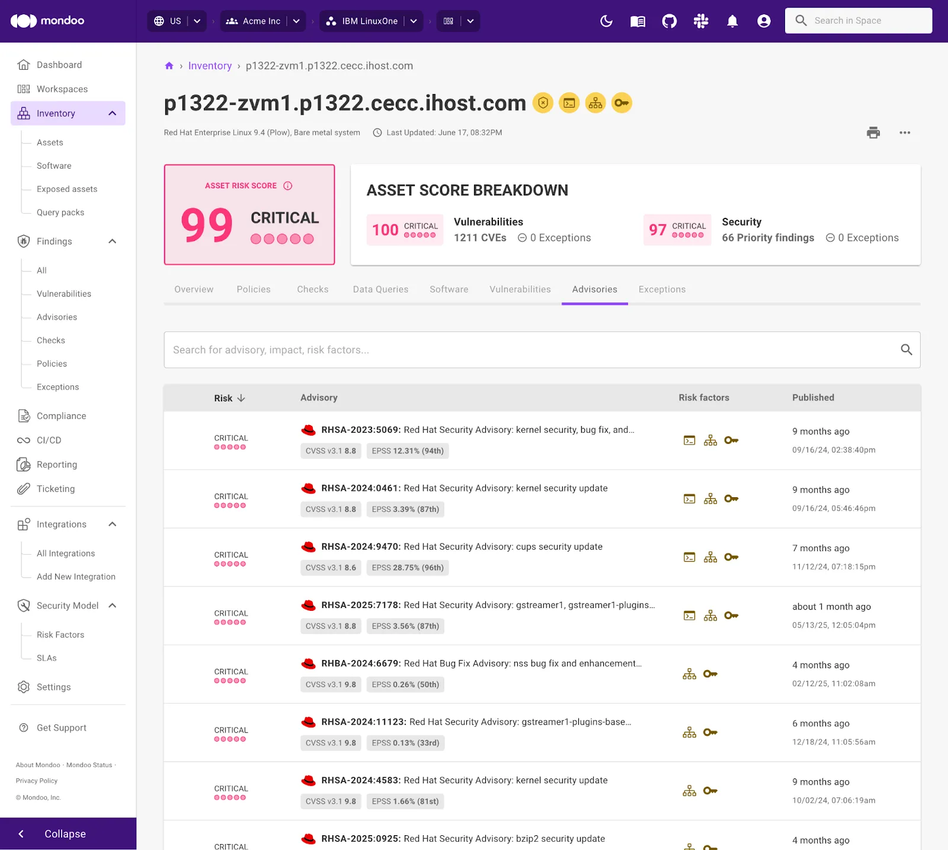
Task: Open CI/CD in the sidebar
Action: [49, 440]
